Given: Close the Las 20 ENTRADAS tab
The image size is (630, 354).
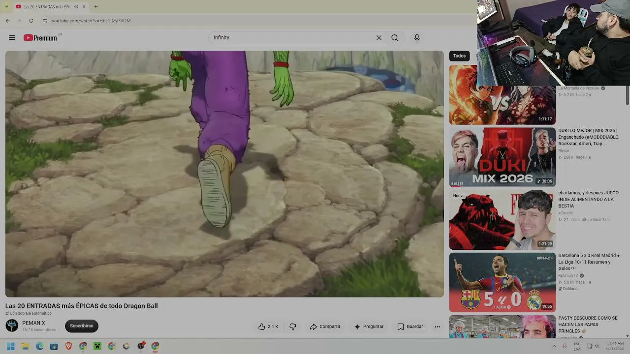Looking at the screenshot, I should [x=84, y=7].
